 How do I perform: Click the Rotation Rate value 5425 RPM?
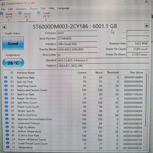click(138, 43)
